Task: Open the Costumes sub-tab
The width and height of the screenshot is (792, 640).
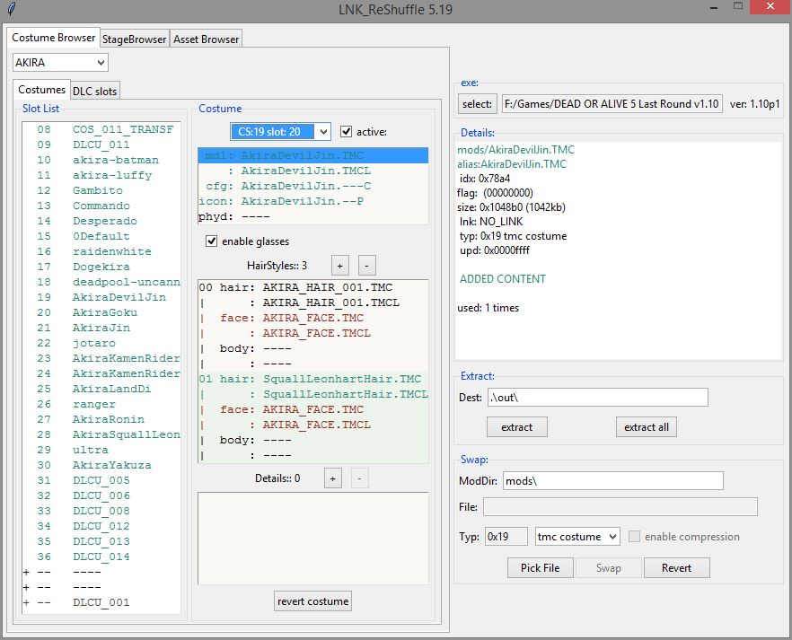Action: (41, 90)
